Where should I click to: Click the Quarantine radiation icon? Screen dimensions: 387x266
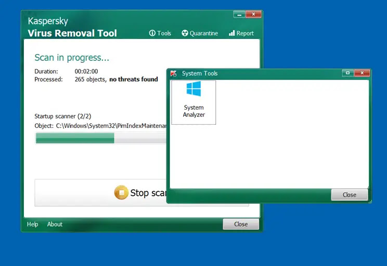185,33
